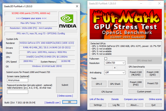
Task: Run the Preset:1440 (QHD) benchmark
Action: pyautogui.click(x=153, y=73)
